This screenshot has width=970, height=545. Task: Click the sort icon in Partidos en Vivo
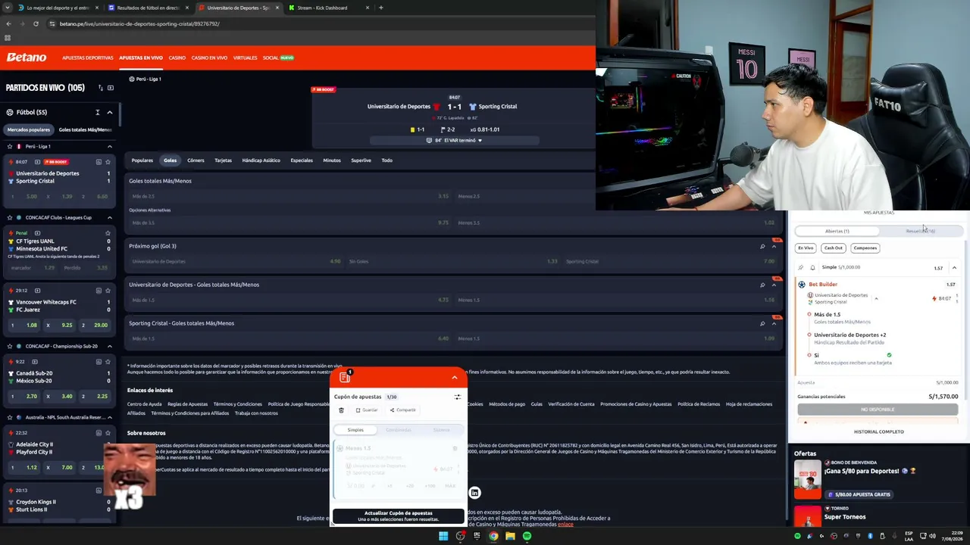[101, 88]
